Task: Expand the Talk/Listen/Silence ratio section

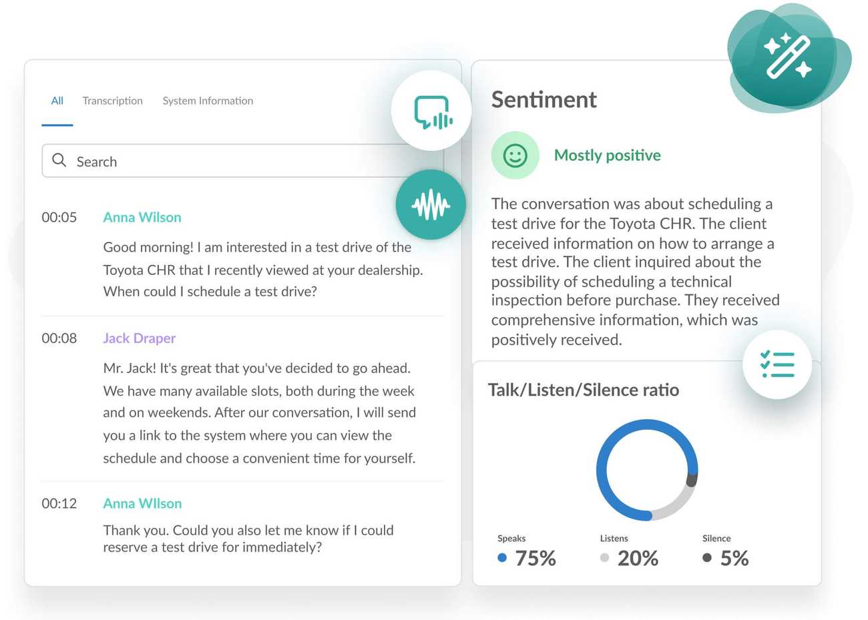Action: [x=584, y=389]
